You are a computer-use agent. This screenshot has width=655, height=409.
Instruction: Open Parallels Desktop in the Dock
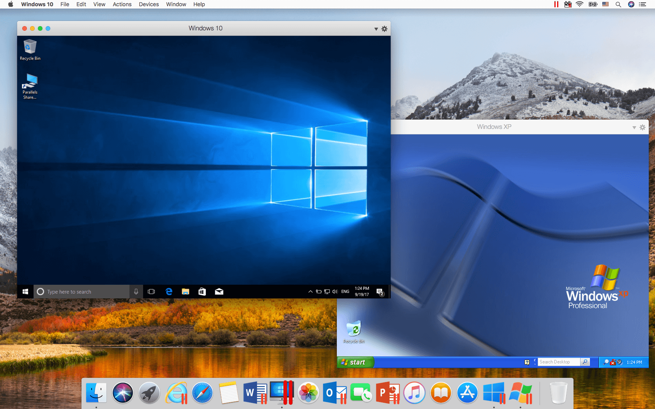(x=282, y=393)
